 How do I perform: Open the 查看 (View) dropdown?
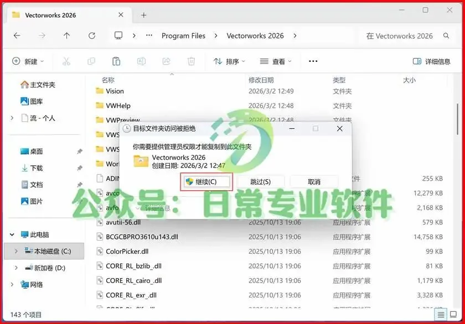point(276,61)
